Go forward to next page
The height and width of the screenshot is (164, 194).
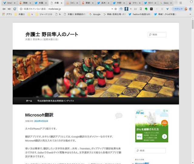coord(9,9)
